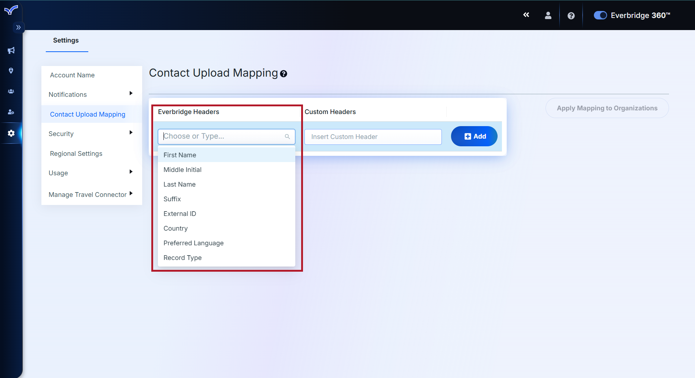Open the contacts group icon in sidebar
Image resolution: width=695 pixels, height=378 pixels.
pyautogui.click(x=11, y=91)
